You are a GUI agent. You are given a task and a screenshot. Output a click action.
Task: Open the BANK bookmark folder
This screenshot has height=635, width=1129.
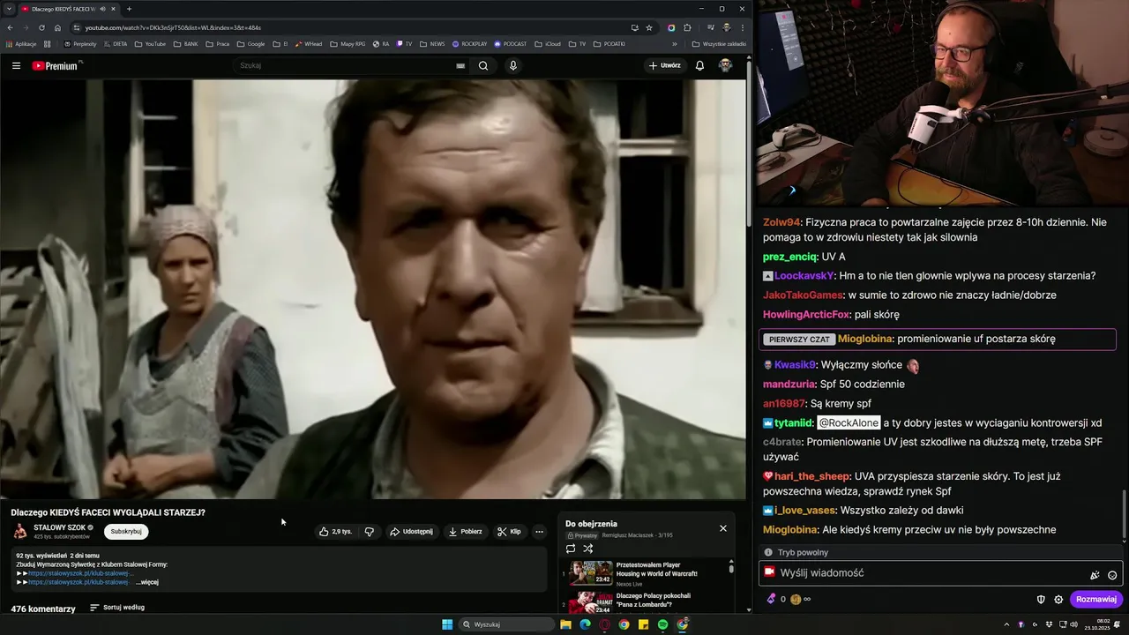(185, 43)
